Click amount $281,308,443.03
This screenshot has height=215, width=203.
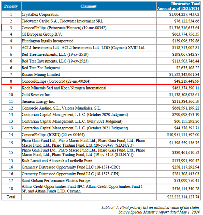pyautogui.click(x=186, y=174)
